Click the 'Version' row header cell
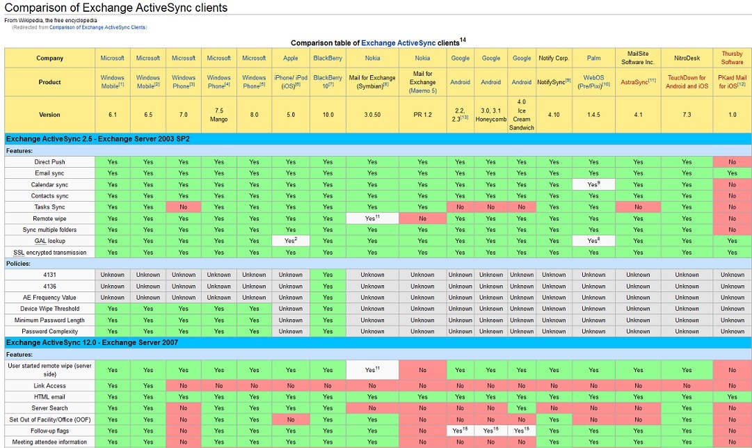Screen dimensions: 752x448 click(50, 115)
